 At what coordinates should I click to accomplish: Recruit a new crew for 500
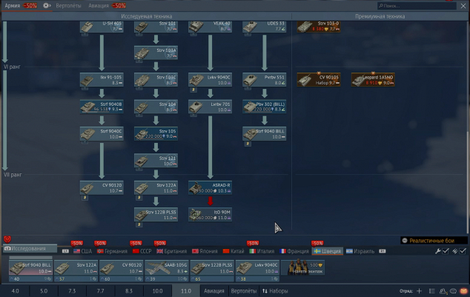click(x=302, y=267)
